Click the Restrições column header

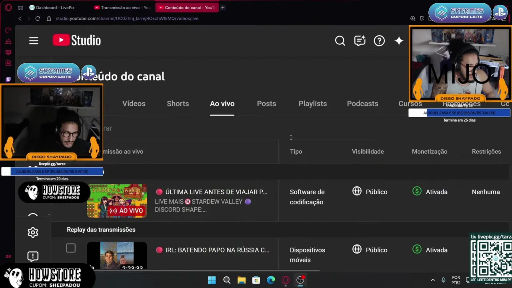(486, 152)
